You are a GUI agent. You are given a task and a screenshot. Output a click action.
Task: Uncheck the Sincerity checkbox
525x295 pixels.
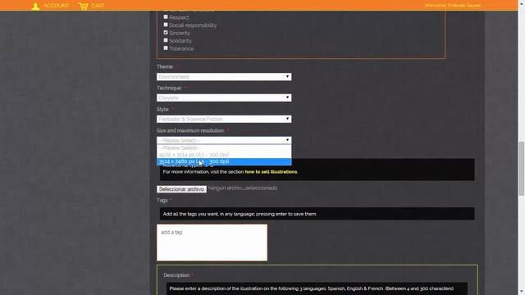click(166, 33)
